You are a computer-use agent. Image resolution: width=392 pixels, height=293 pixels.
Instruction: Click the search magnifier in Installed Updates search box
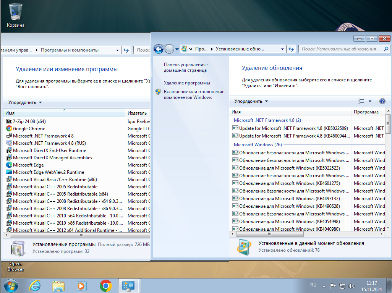386,49
